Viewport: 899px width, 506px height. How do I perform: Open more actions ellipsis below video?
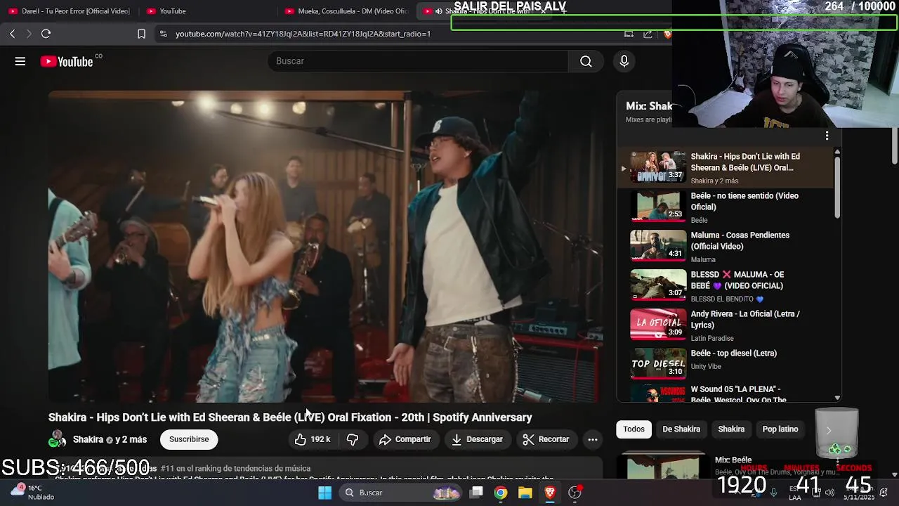coord(593,439)
